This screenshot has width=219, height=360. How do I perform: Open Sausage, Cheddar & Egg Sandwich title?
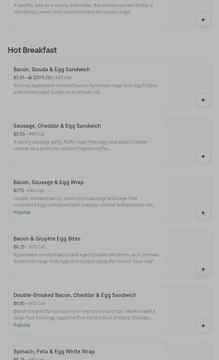[x=57, y=126]
